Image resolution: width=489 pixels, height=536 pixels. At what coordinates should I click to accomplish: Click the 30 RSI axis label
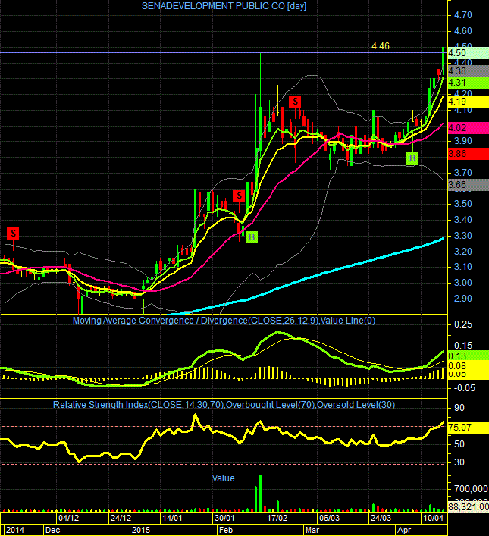coord(459,462)
